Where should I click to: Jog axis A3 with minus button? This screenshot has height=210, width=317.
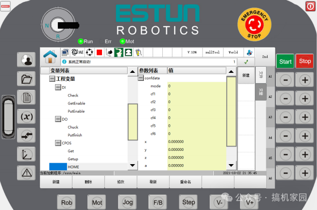coord(286,117)
